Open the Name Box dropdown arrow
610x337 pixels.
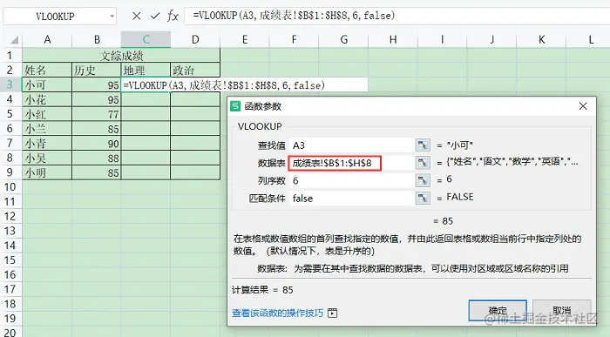coord(112,17)
